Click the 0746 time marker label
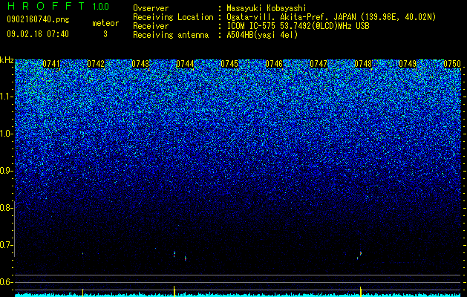Viewport: 467px width, 297px height. (274, 64)
